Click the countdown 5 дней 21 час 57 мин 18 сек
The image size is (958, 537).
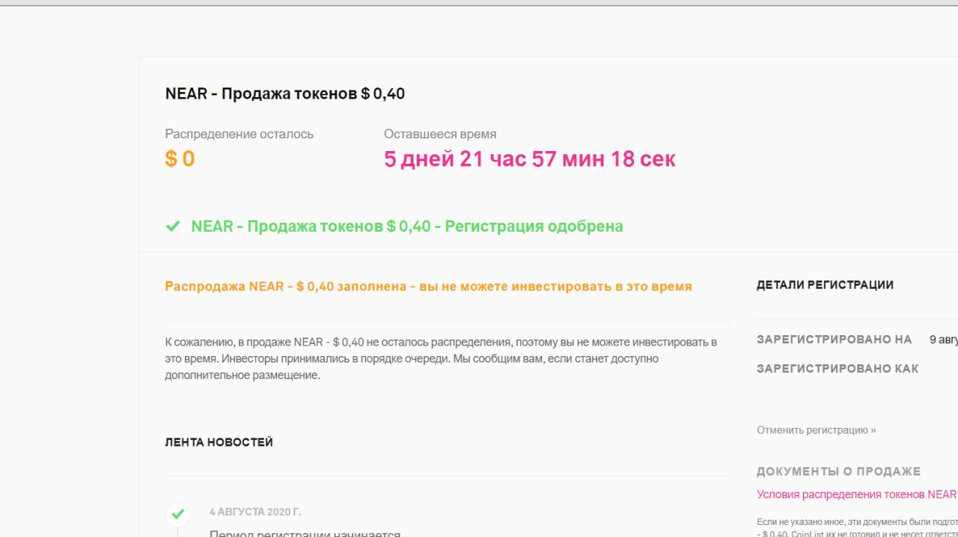(x=530, y=159)
